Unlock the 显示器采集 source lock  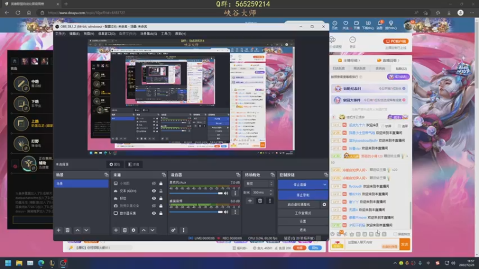tap(161, 213)
